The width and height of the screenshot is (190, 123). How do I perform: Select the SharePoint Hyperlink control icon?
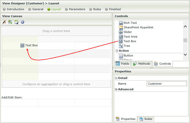(121, 27)
